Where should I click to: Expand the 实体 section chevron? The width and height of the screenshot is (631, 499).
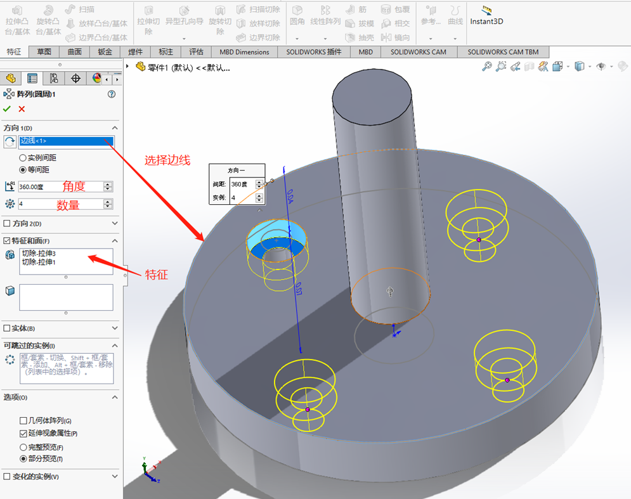click(x=115, y=328)
